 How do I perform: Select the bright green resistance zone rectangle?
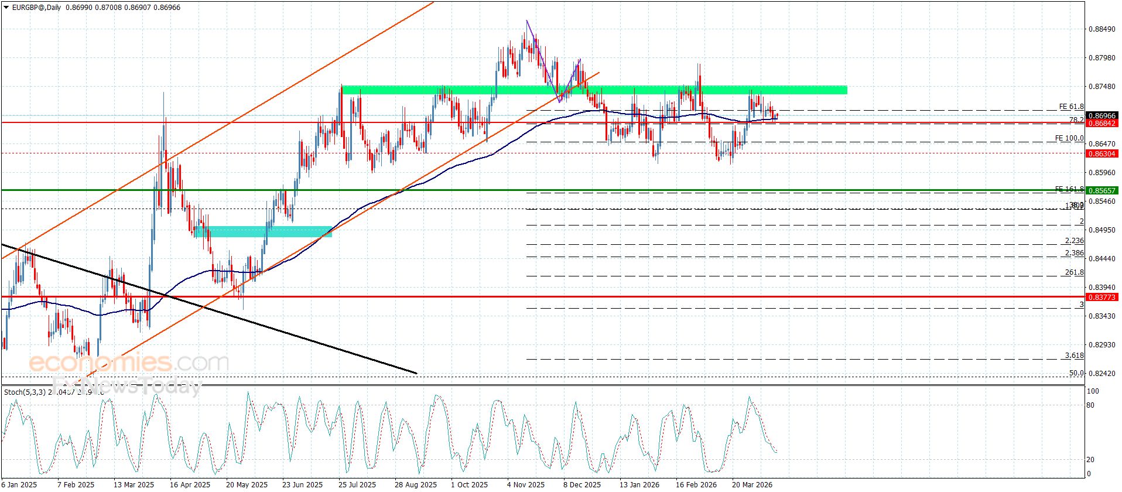594,90
